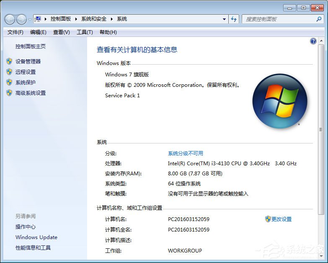
Task: Open the 查看(V) menu
Action: pos(61,32)
